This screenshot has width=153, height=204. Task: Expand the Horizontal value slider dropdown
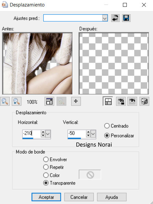[x=48, y=134]
